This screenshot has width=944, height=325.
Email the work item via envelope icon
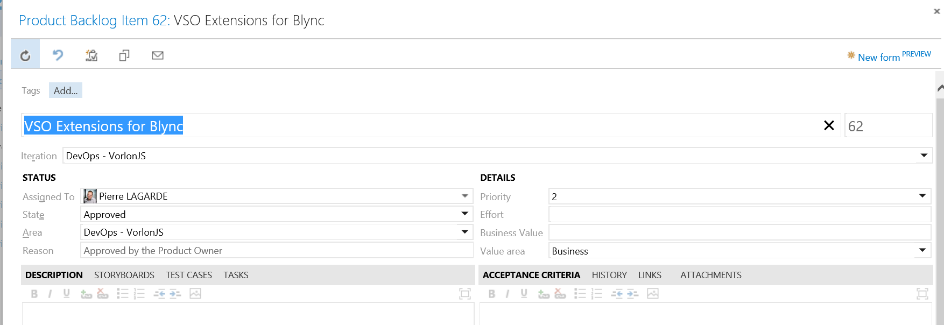pos(158,55)
